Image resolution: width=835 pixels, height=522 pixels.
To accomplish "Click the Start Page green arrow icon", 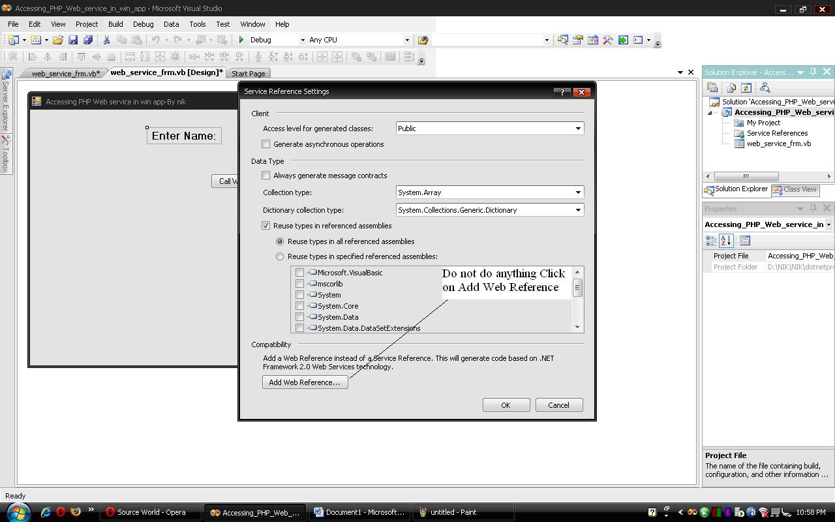I will pyautogui.click(x=623, y=40).
